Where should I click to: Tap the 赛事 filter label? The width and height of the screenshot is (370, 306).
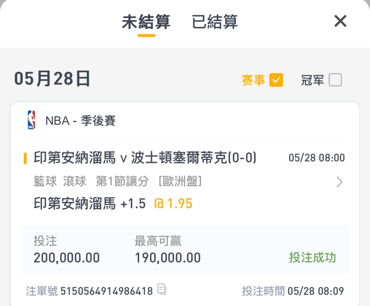click(253, 80)
